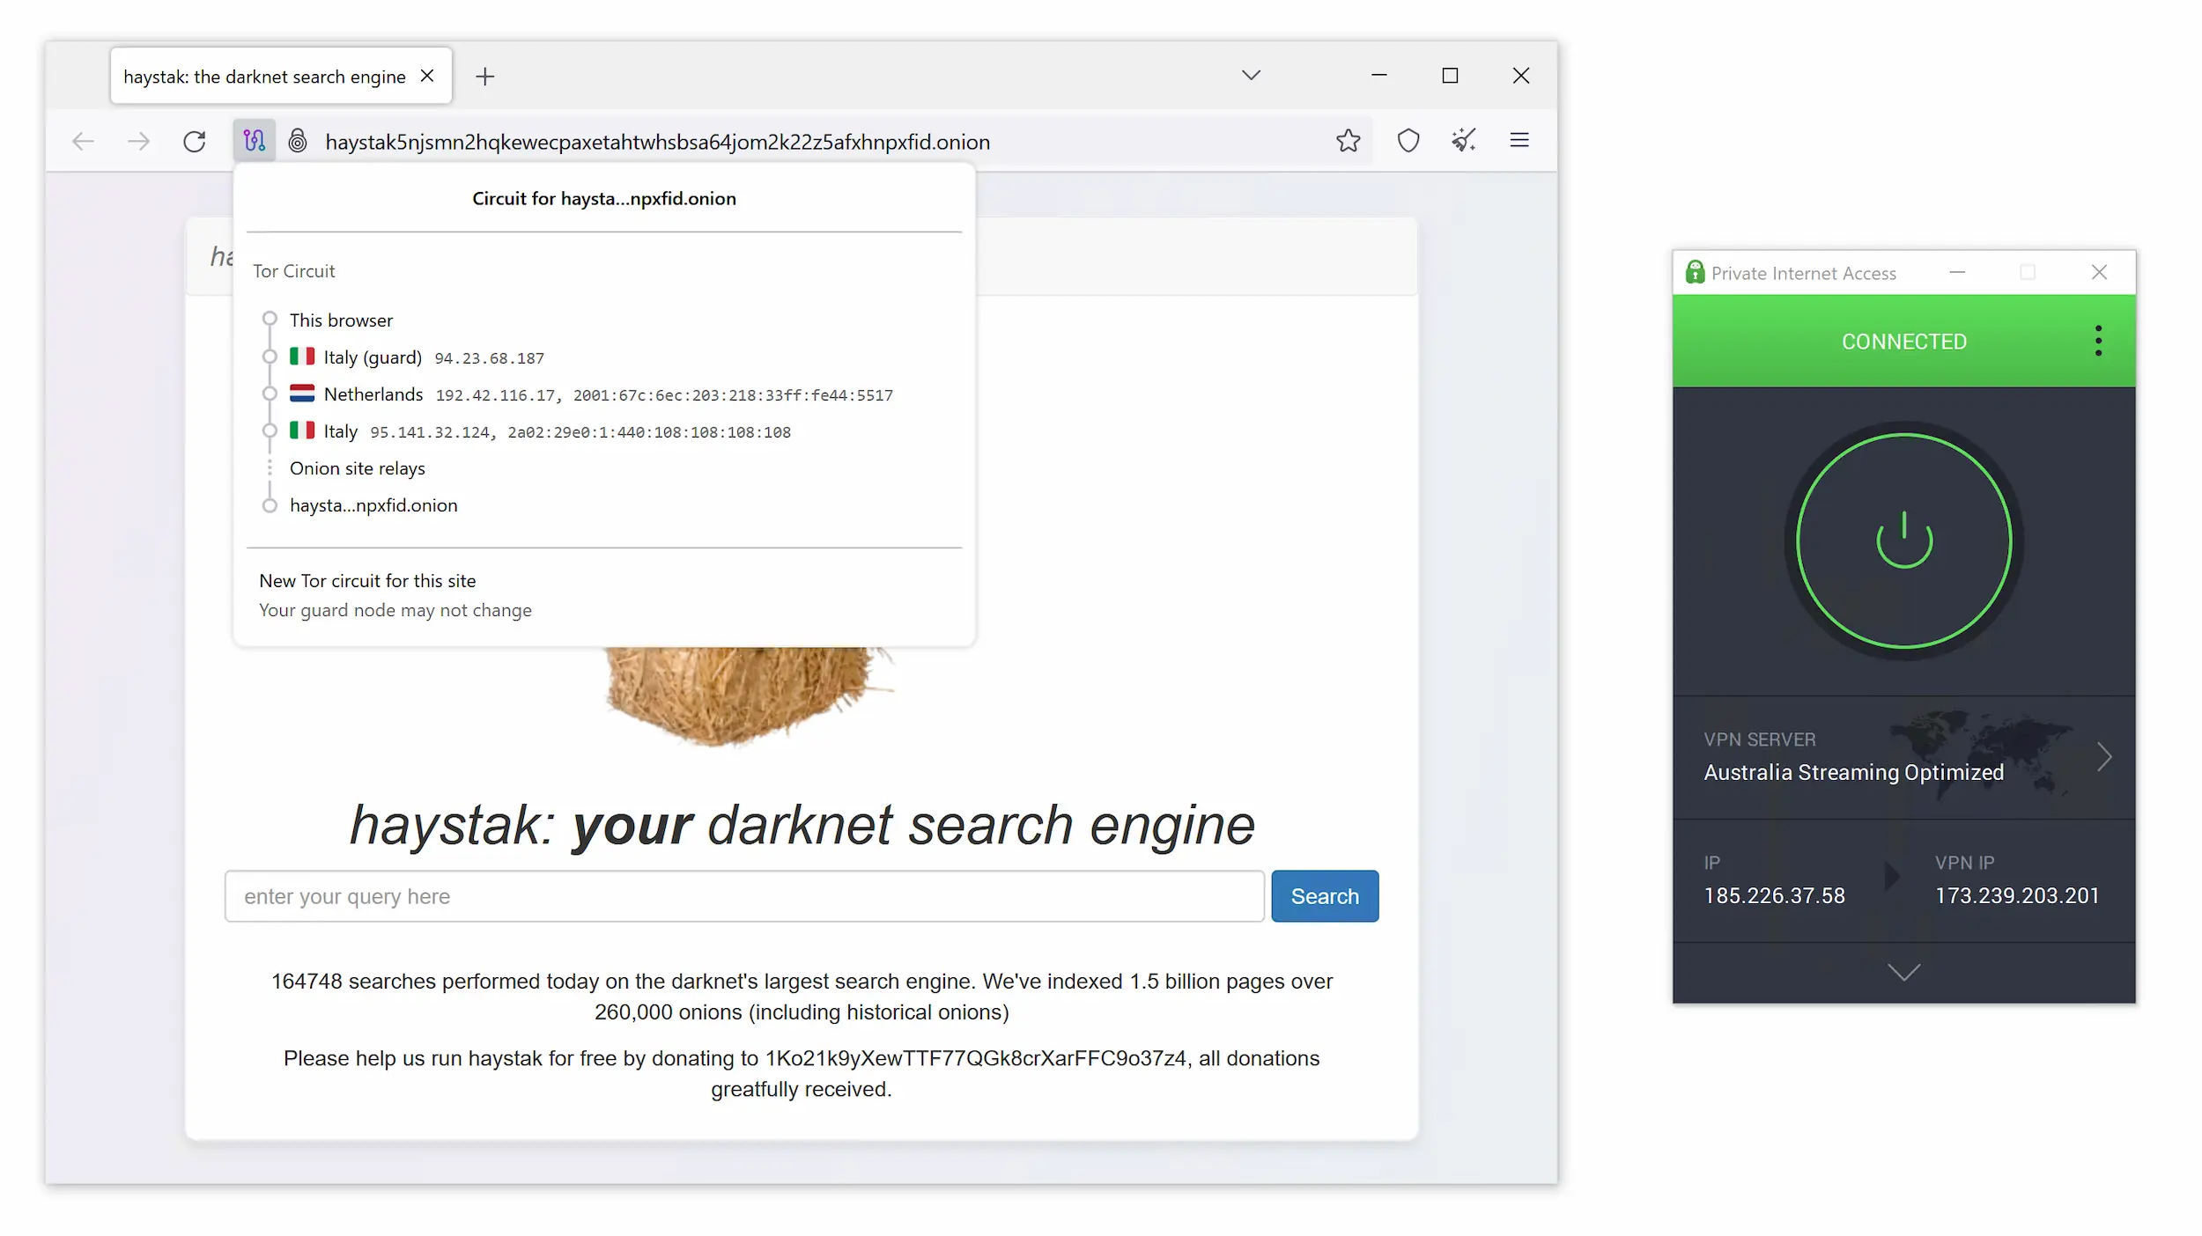This screenshot has width=2202, height=1236.
Task: Click the Firefox shield protection icon
Action: pyautogui.click(x=1407, y=139)
